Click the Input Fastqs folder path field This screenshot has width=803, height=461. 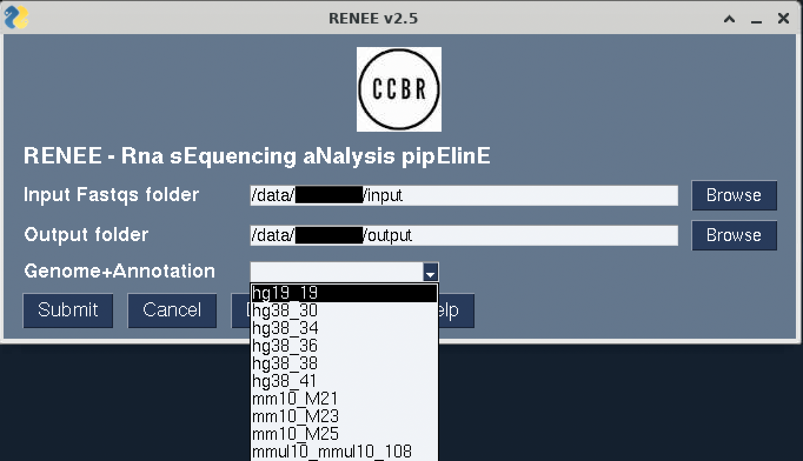464,195
